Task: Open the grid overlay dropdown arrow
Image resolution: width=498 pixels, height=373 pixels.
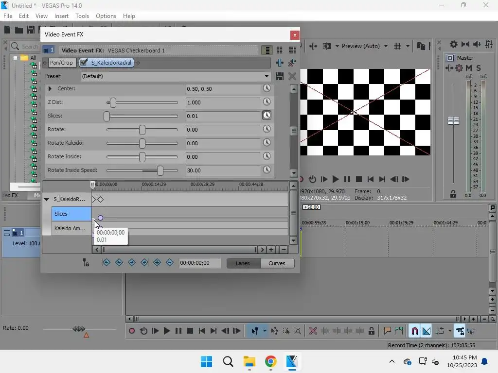Action: tap(408, 46)
